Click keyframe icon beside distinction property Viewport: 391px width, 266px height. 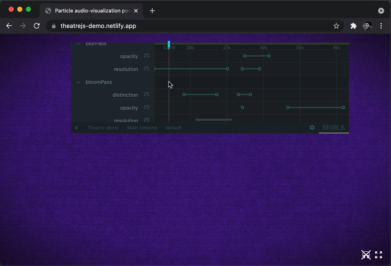pyautogui.click(x=147, y=95)
